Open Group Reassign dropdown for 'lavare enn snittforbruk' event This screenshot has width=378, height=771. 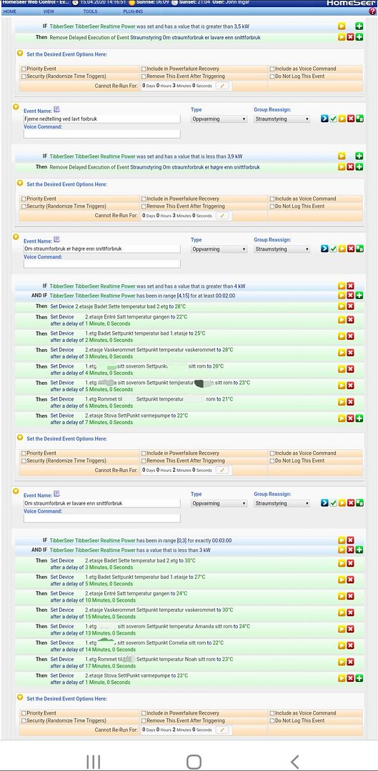[282, 503]
